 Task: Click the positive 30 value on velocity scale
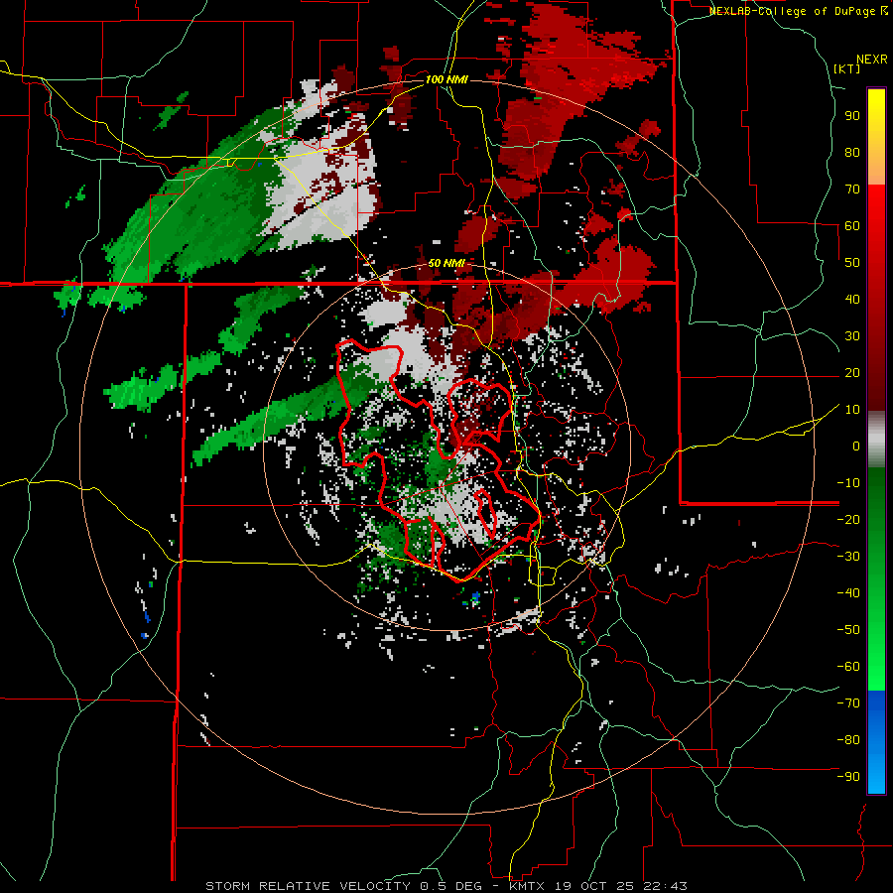tap(852, 336)
